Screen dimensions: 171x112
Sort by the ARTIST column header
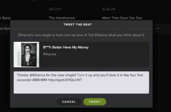[x=55, y=9]
